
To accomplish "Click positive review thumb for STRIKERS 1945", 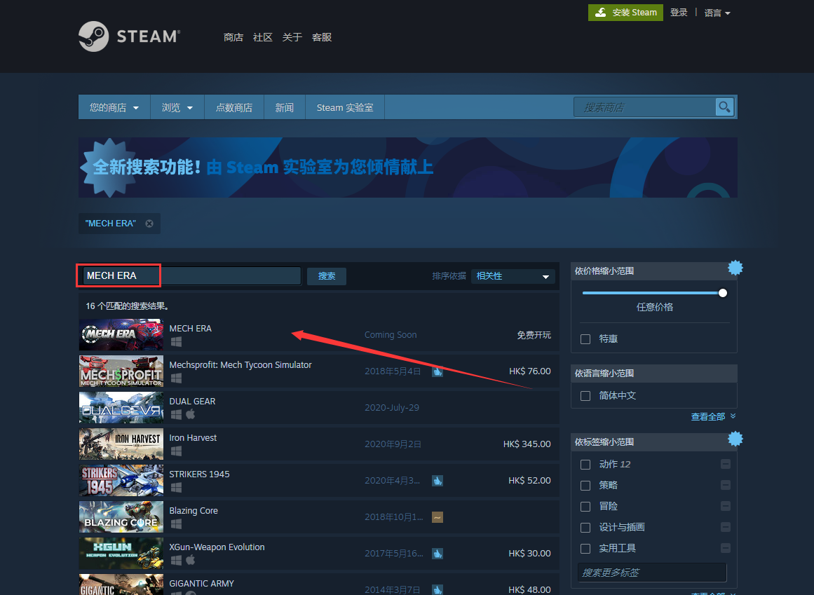I will pos(437,481).
